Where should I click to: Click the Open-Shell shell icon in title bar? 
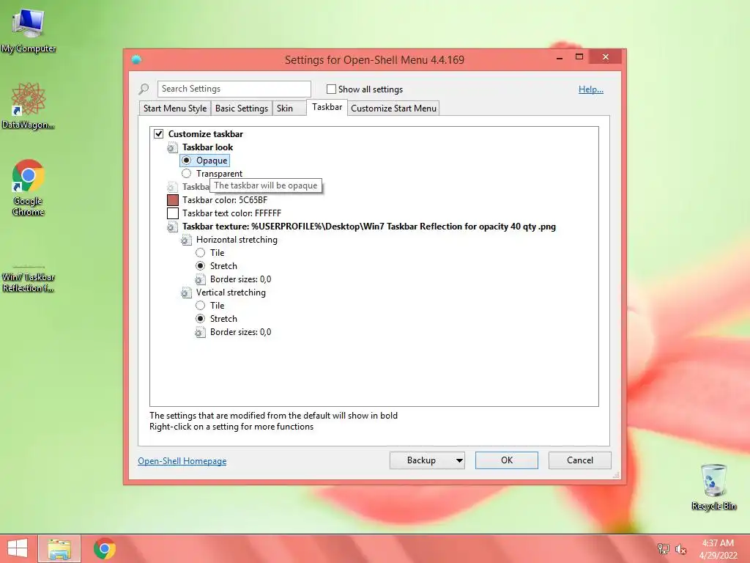(136, 60)
